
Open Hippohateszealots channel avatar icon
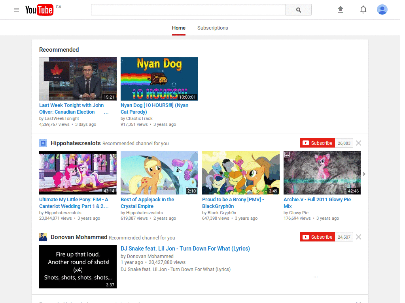click(43, 143)
